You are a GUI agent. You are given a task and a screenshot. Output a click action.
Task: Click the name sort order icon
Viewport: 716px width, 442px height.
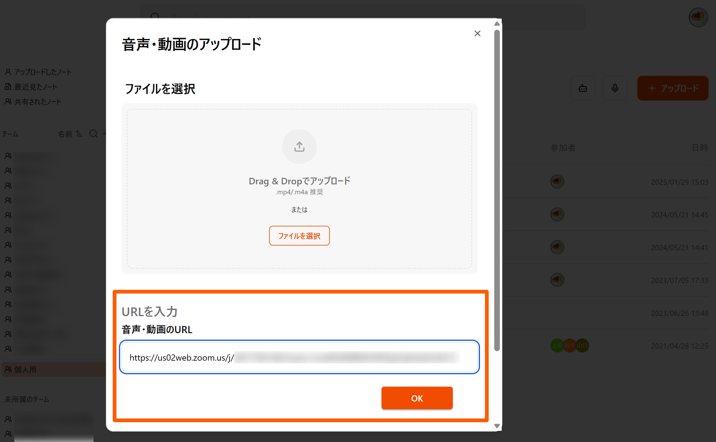(79, 134)
